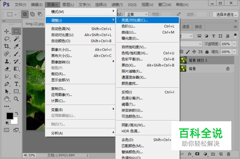Screen dimensions: 240x159
Task: Select the Rectangle shape tool
Action: [16, 91]
